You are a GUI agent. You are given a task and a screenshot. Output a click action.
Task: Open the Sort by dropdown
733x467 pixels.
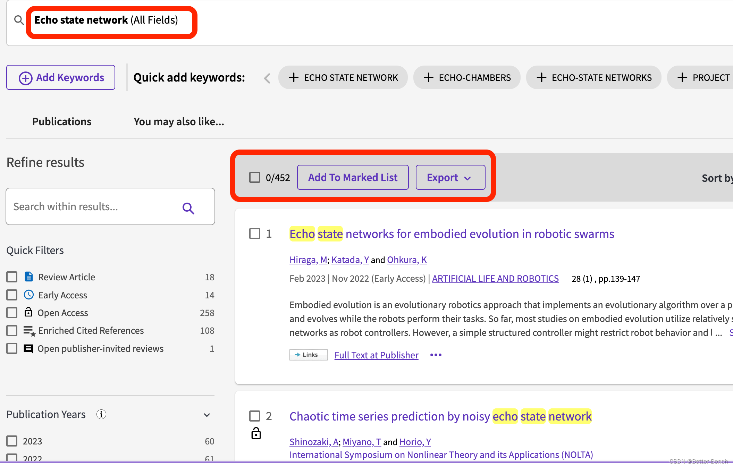[717, 178]
